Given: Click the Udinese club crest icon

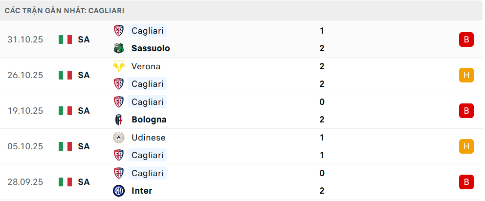Looking at the screenshot, I should tap(118, 138).
